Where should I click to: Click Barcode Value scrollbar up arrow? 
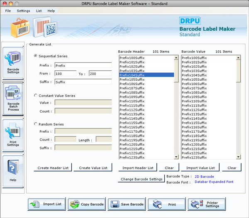coord(238,58)
